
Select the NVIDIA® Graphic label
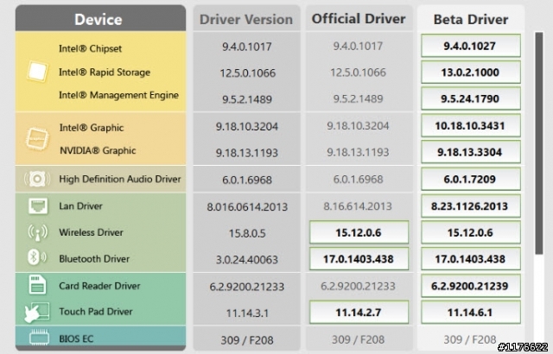[x=98, y=150]
